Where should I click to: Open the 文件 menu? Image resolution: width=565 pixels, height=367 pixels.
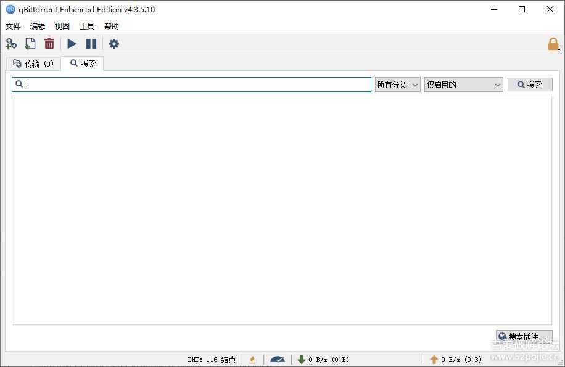pos(13,27)
